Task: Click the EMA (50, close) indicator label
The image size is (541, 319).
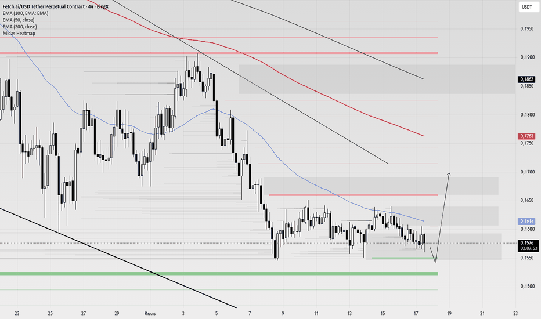Action: (19, 20)
